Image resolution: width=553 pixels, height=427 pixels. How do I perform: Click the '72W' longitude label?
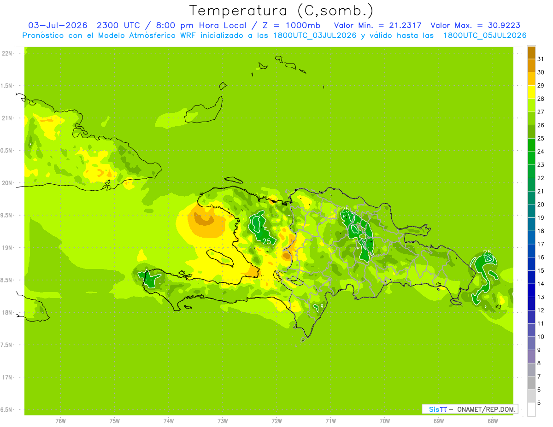pyautogui.click(x=276, y=421)
